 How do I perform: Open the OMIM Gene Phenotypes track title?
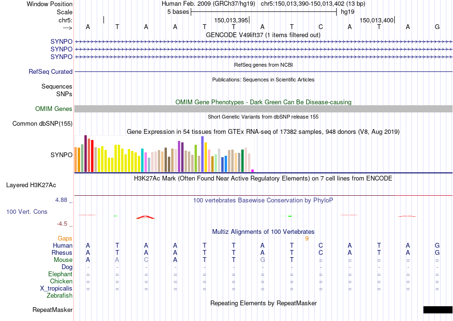[x=263, y=102]
